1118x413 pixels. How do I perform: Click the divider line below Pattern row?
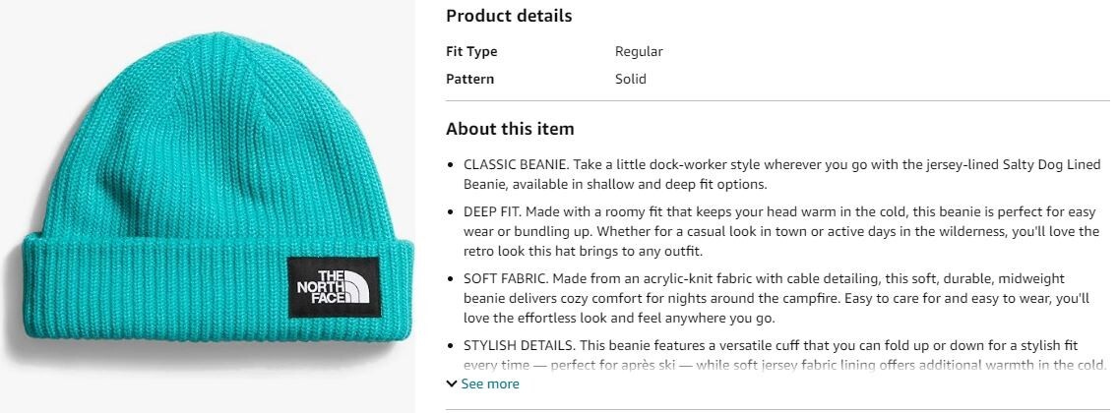(777, 101)
